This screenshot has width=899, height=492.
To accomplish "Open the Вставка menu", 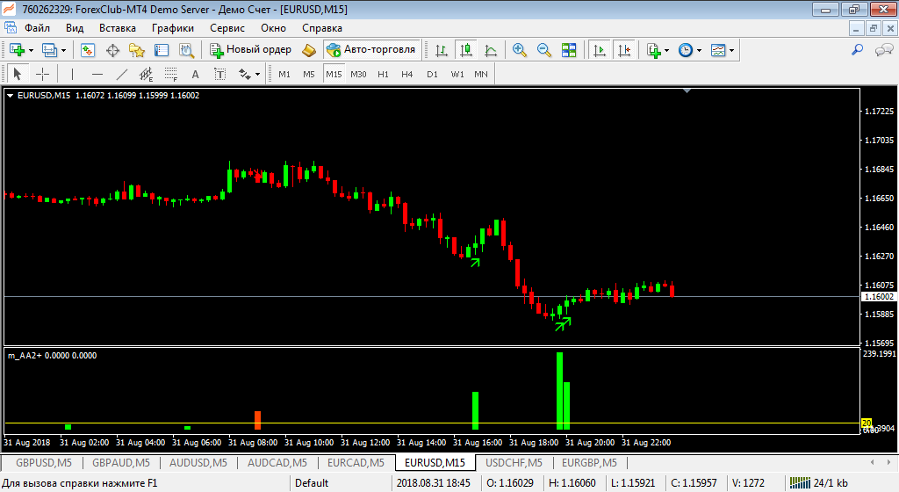I will coord(118,28).
